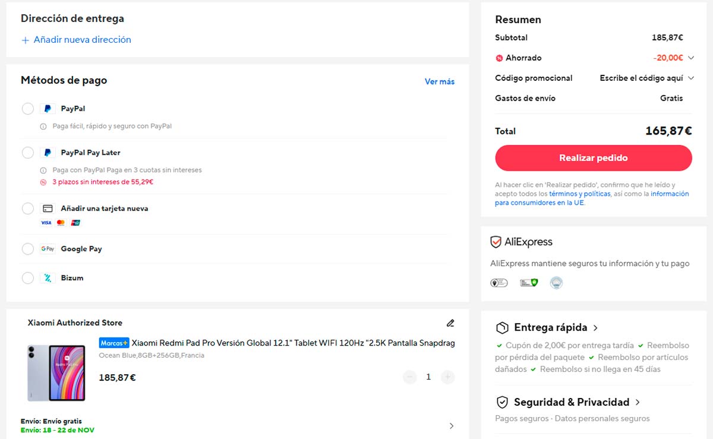Click the Seguridad & Privacidad shield icon

pyautogui.click(x=501, y=402)
